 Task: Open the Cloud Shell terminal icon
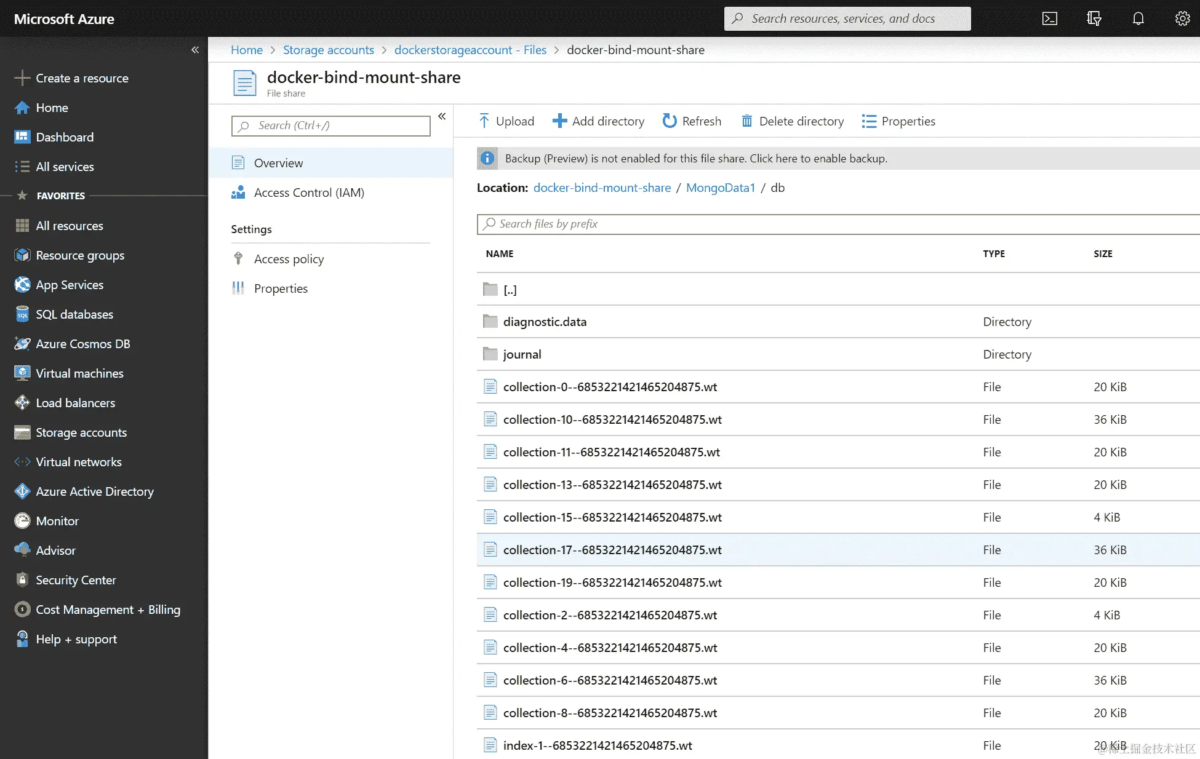click(1049, 18)
